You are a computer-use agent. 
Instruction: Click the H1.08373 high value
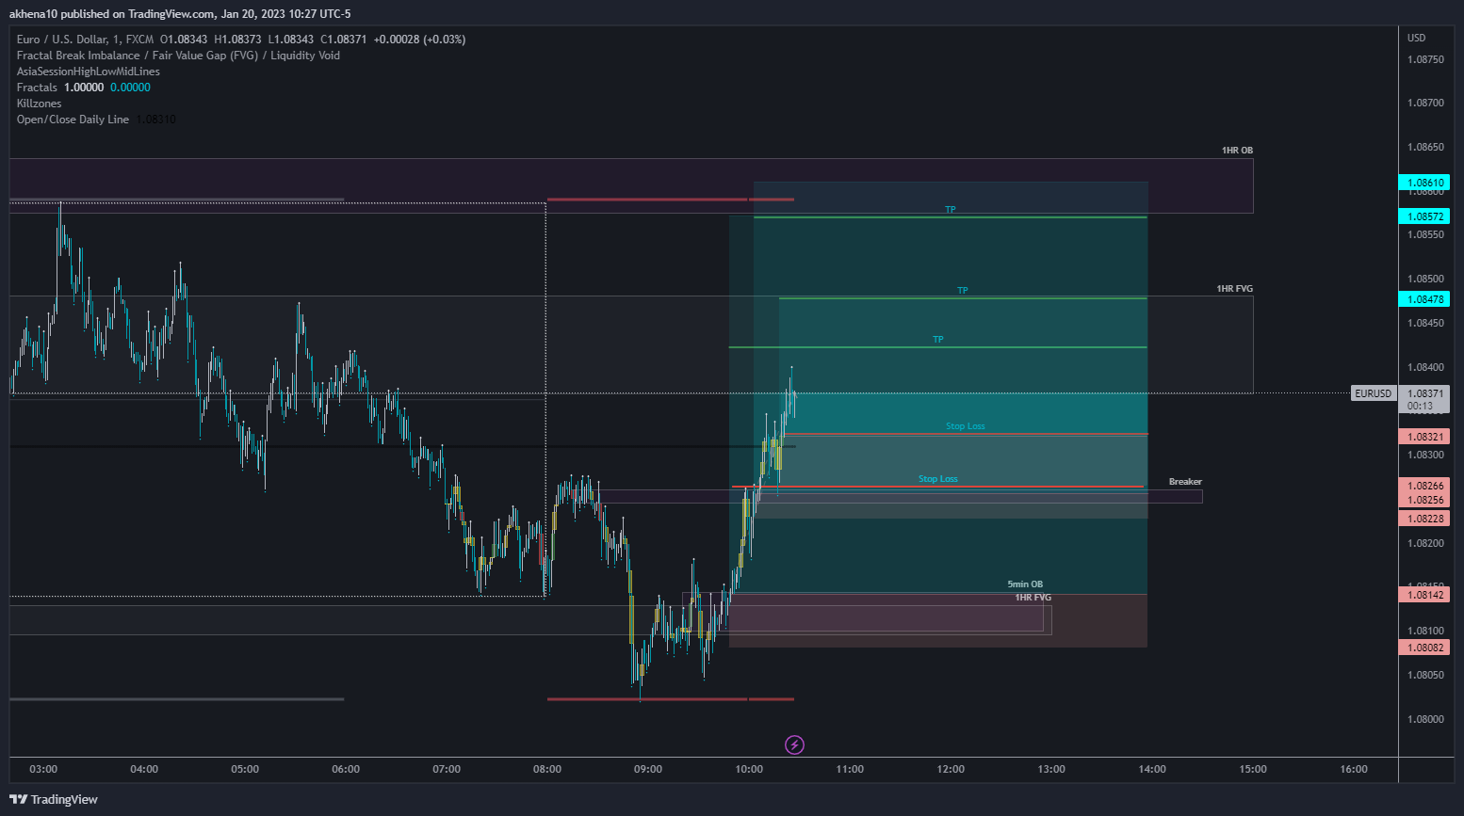pyautogui.click(x=237, y=40)
